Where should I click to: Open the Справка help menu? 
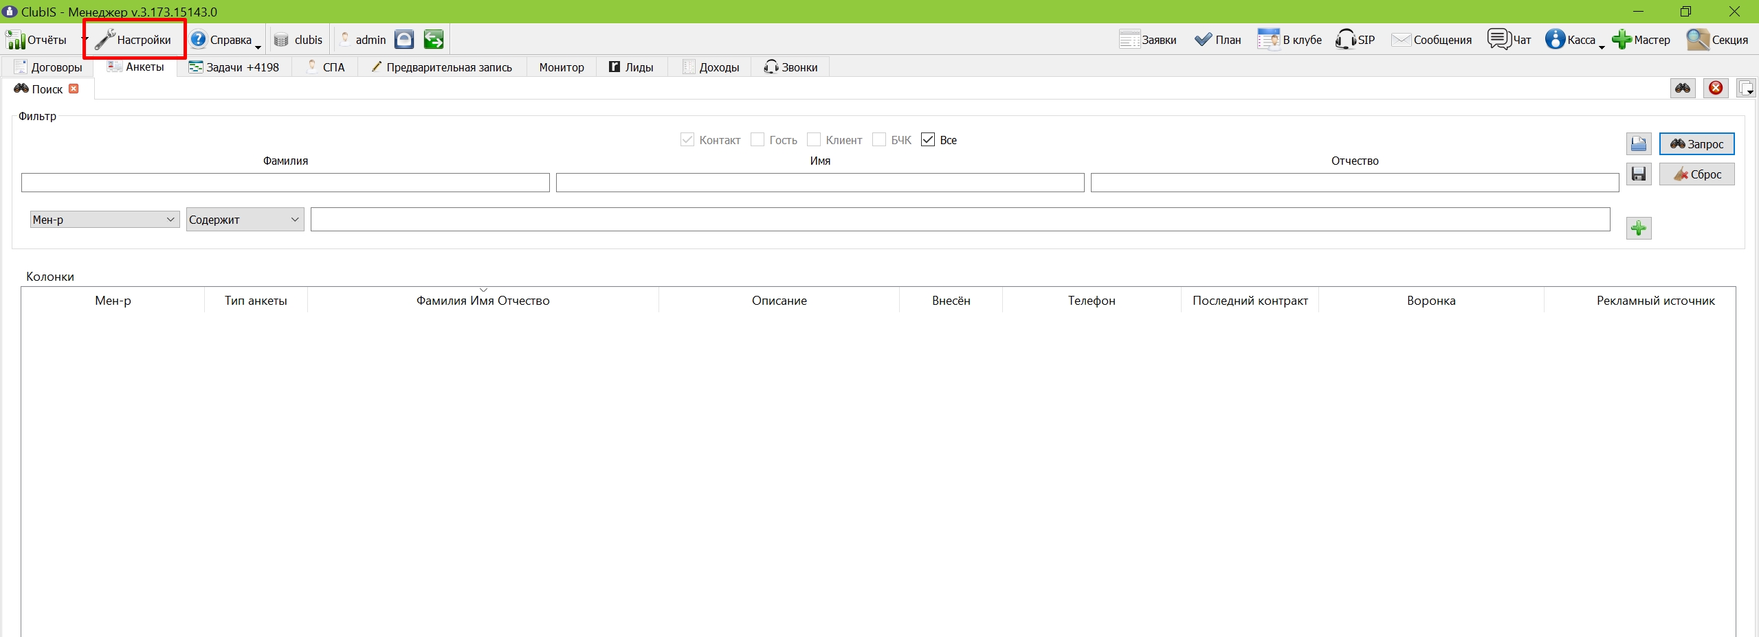pyautogui.click(x=221, y=40)
